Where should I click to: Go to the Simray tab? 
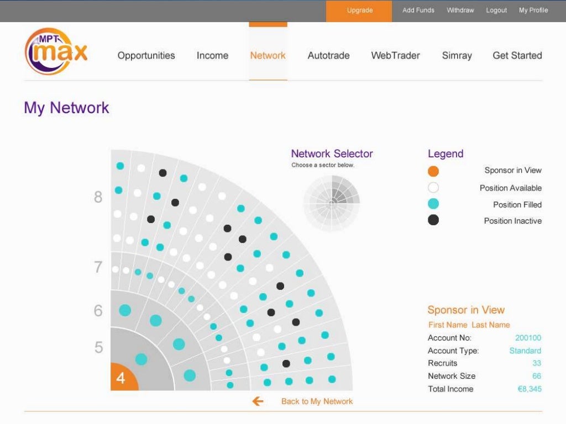pyautogui.click(x=457, y=56)
